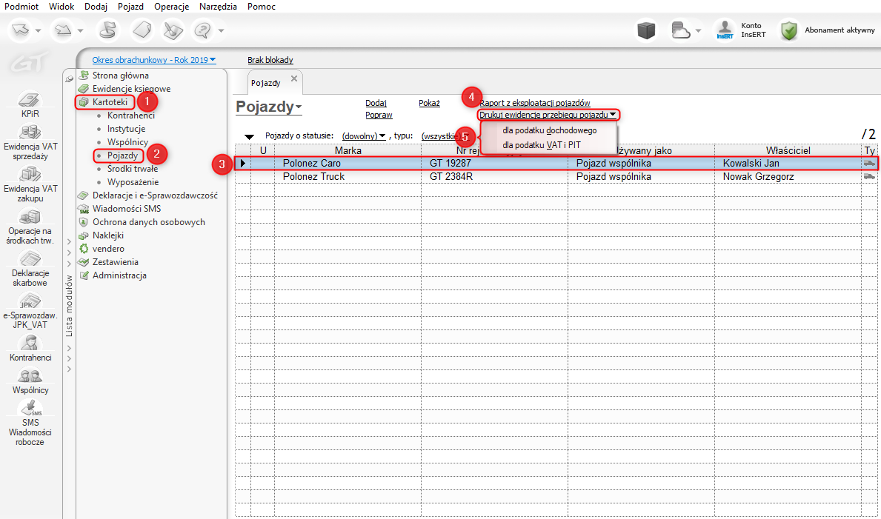This screenshot has width=881, height=519.
Task: Select Wyposażenie under Kartoteki
Action: (133, 182)
